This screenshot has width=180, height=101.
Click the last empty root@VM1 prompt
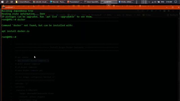coord(9,37)
